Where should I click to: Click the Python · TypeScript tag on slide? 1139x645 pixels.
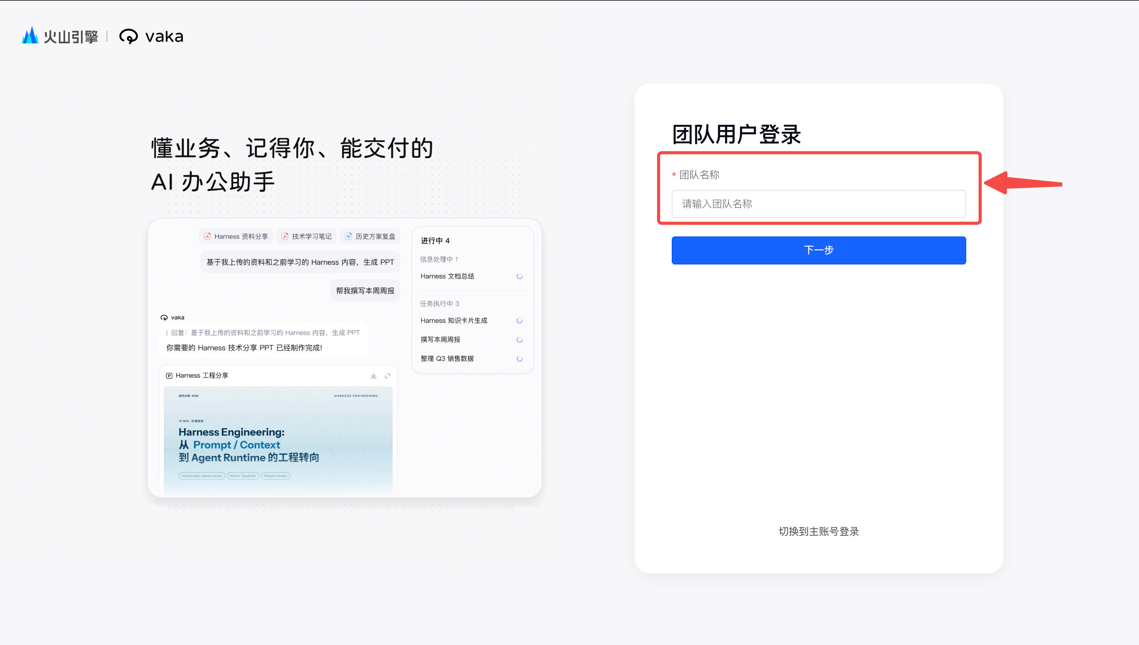(243, 476)
